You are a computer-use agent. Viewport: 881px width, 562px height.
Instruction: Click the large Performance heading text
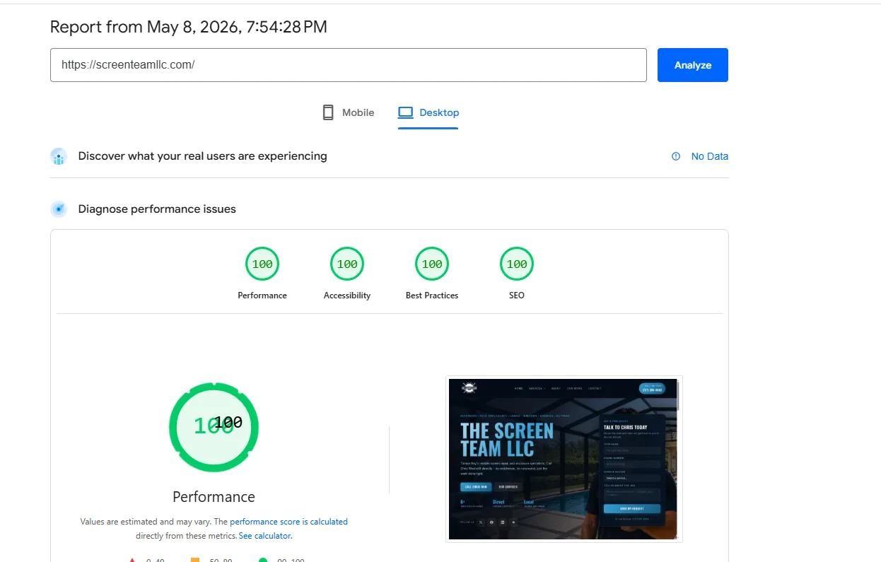tap(214, 497)
